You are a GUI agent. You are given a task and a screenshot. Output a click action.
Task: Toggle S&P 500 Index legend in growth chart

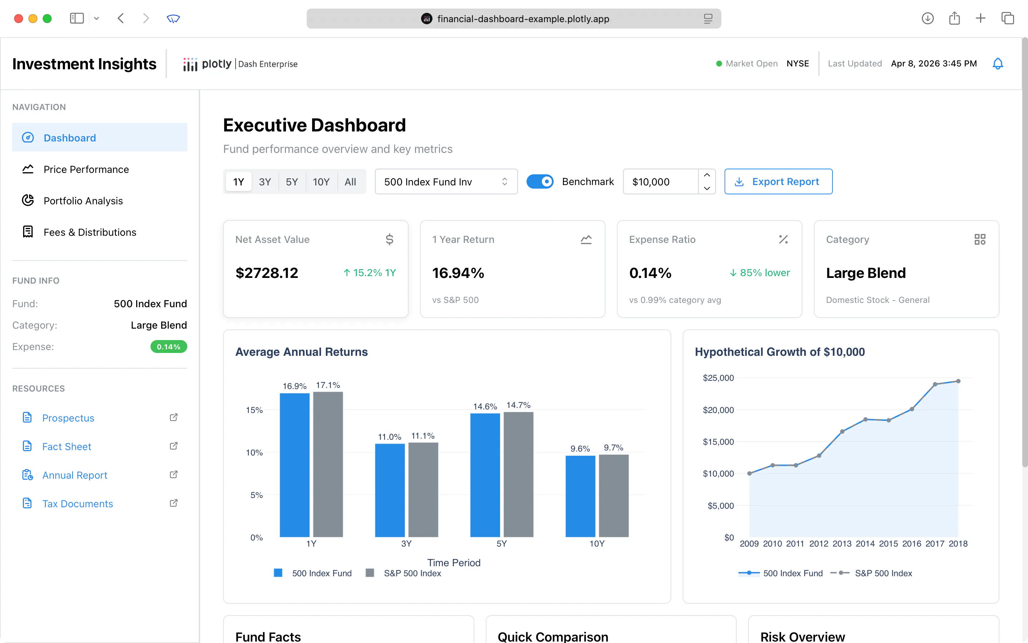(x=871, y=573)
